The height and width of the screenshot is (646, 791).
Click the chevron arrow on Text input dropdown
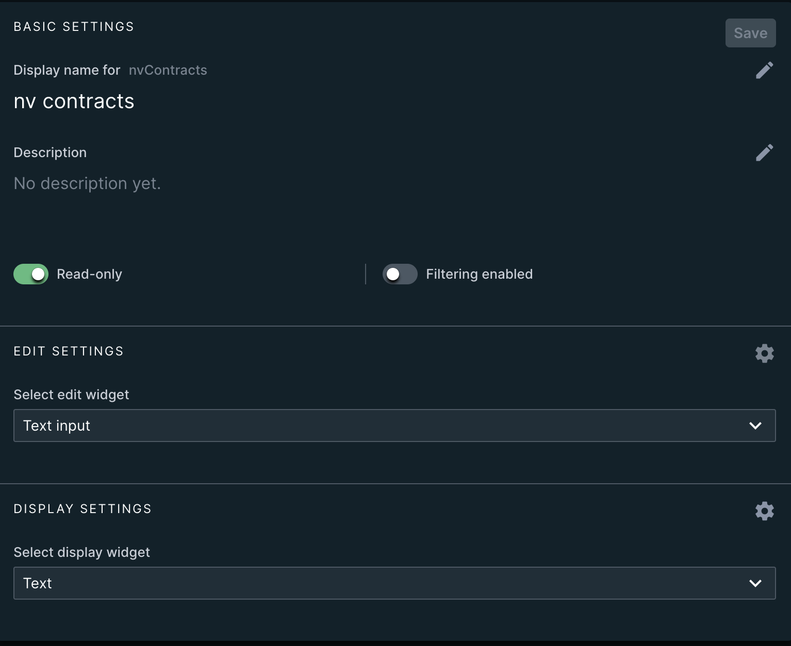point(755,426)
